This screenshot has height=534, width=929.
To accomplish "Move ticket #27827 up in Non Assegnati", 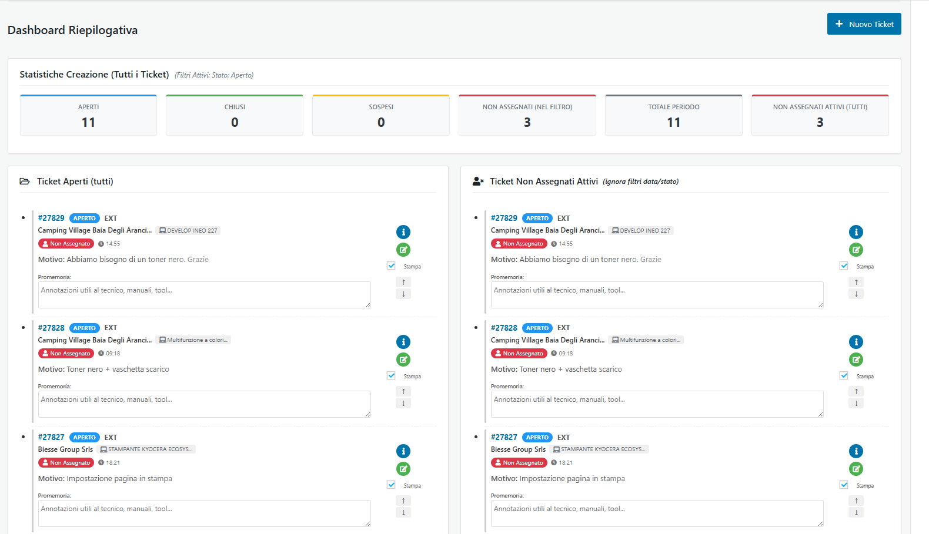I will click(856, 501).
